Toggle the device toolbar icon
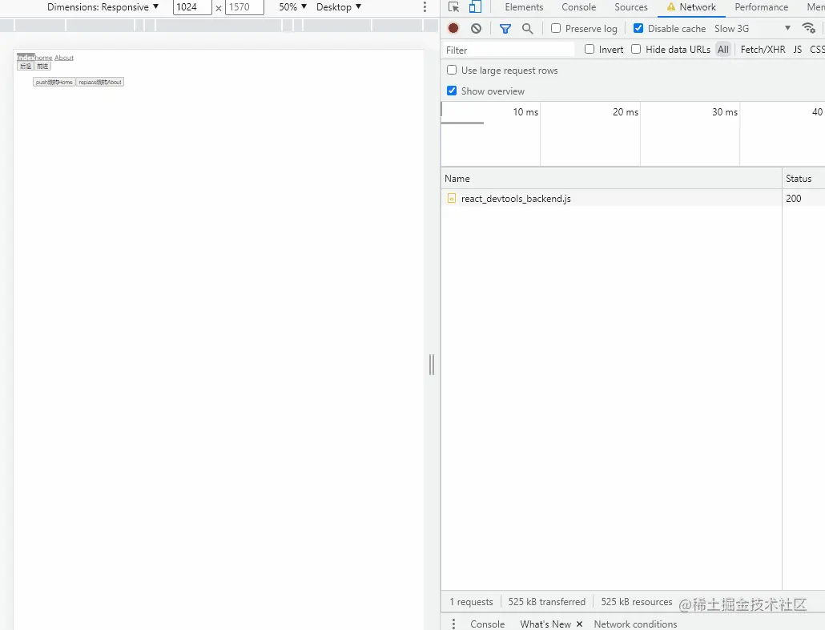This screenshot has width=825, height=630. pos(475,7)
